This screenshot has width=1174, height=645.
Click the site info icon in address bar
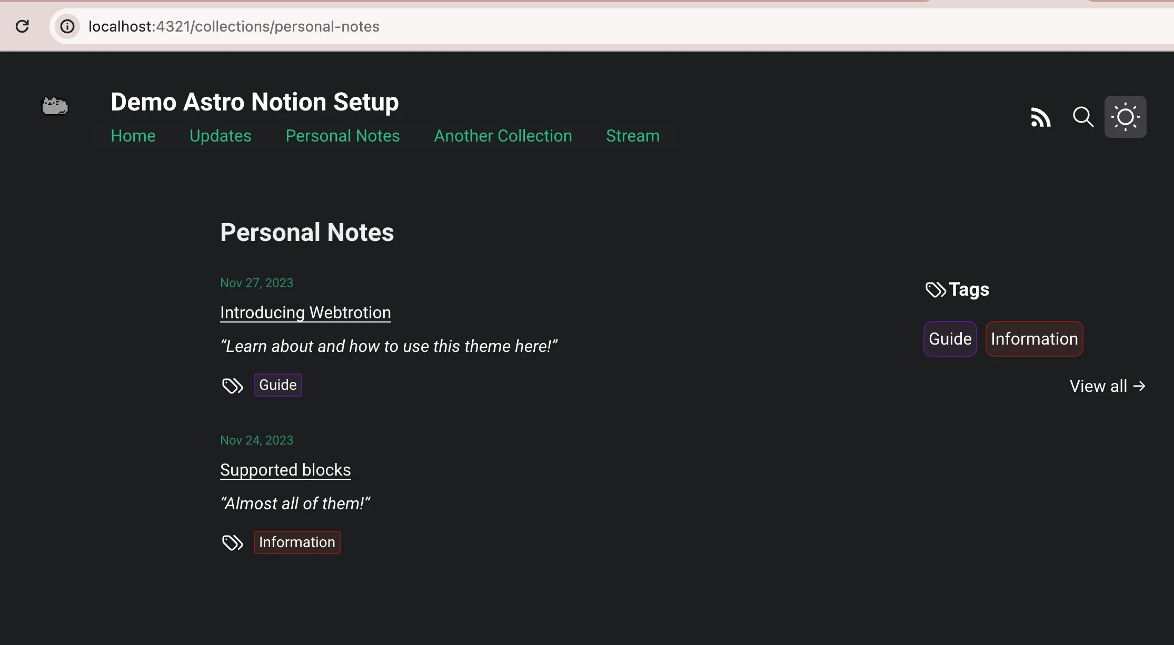67,26
